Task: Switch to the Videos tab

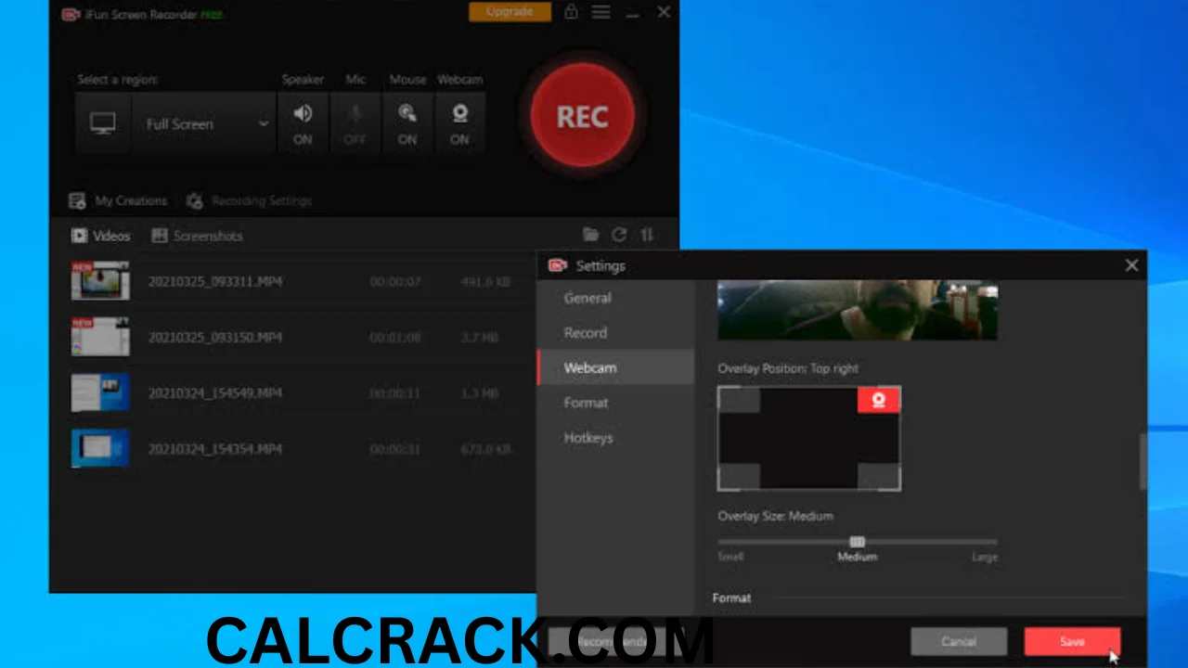Action: [x=101, y=236]
